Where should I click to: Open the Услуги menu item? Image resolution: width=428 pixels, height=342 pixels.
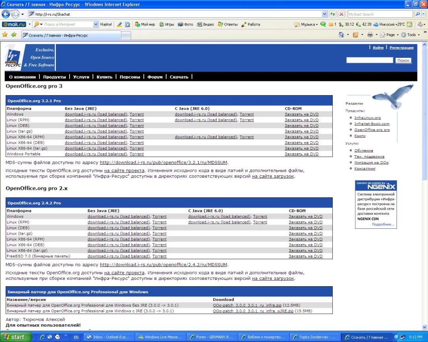[81, 77]
